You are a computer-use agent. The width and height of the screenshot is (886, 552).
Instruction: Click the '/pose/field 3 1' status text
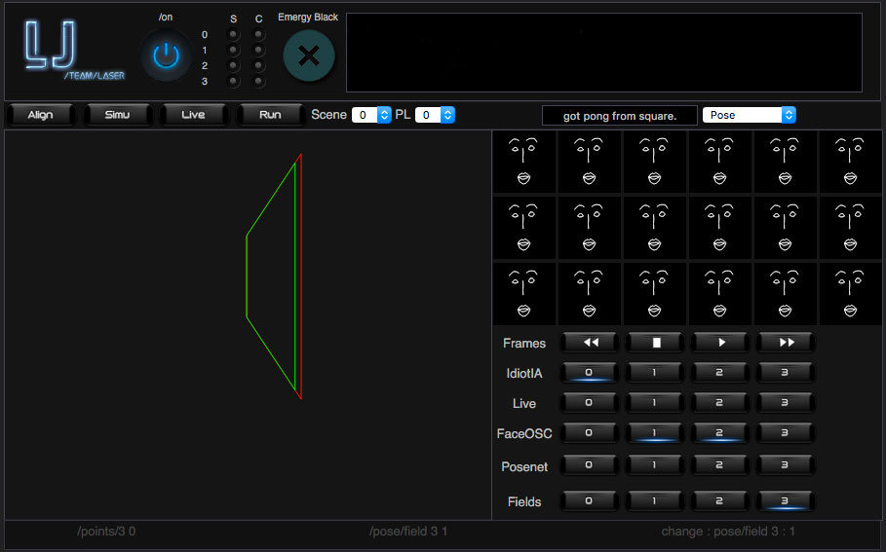(x=408, y=532)
